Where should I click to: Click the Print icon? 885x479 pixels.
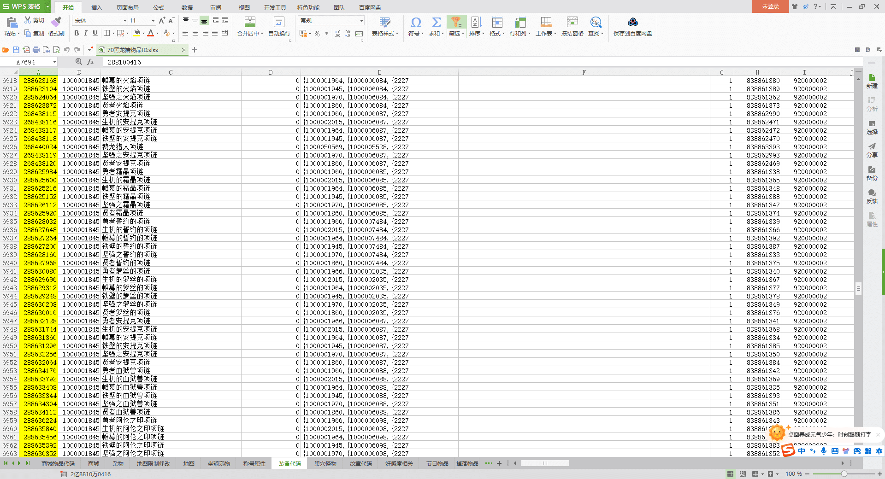point(36,50)
